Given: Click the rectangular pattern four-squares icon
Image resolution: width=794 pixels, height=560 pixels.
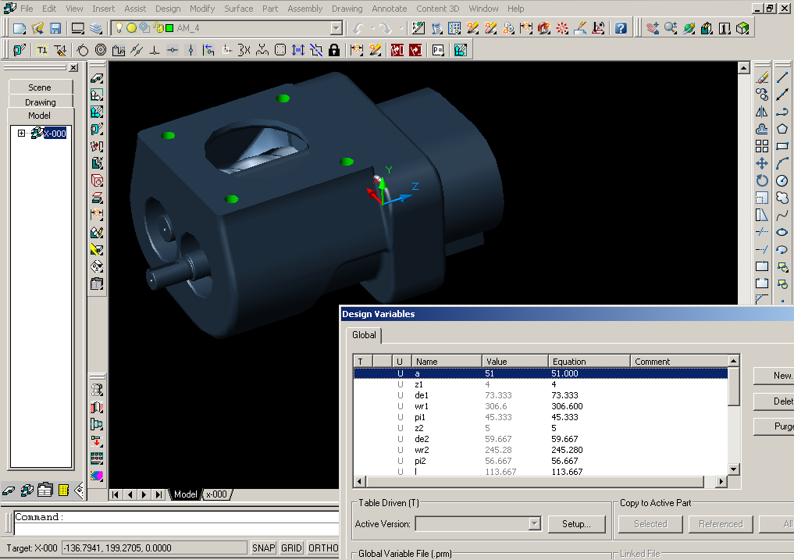Looking at the screenshot, I should click(x=761, y=146).
